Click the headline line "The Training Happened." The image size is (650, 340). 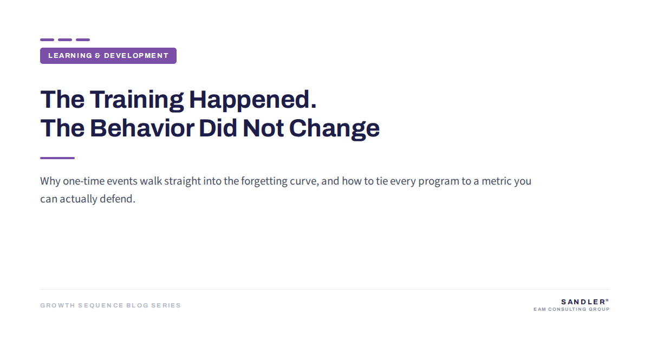tap(178, 100)
